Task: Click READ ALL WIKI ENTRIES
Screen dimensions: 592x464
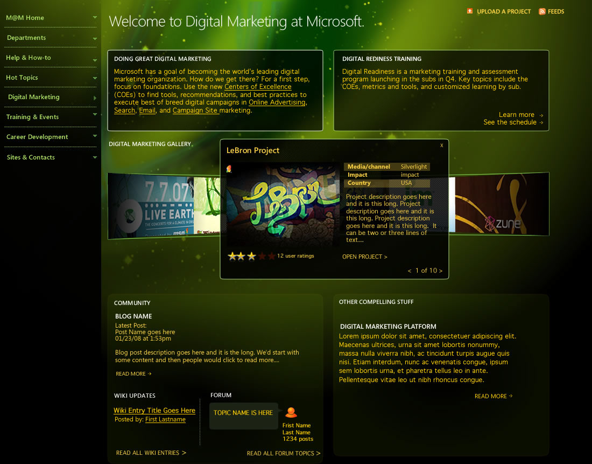Action: (x=151, y=453)
